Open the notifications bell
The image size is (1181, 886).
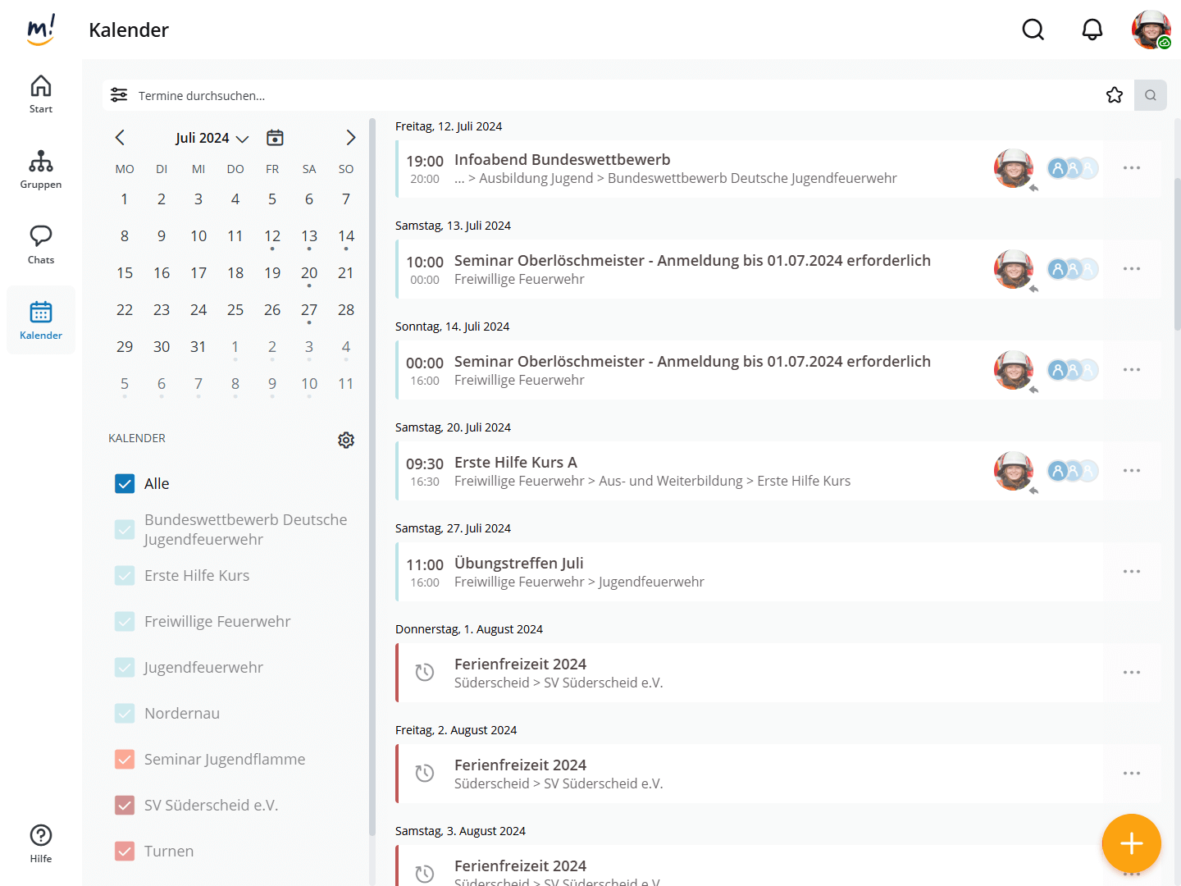(x=1092, y=30)
